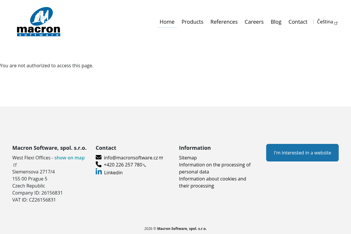
Task: Click the small mail icon after the email address
Action: tap(161, 158)
